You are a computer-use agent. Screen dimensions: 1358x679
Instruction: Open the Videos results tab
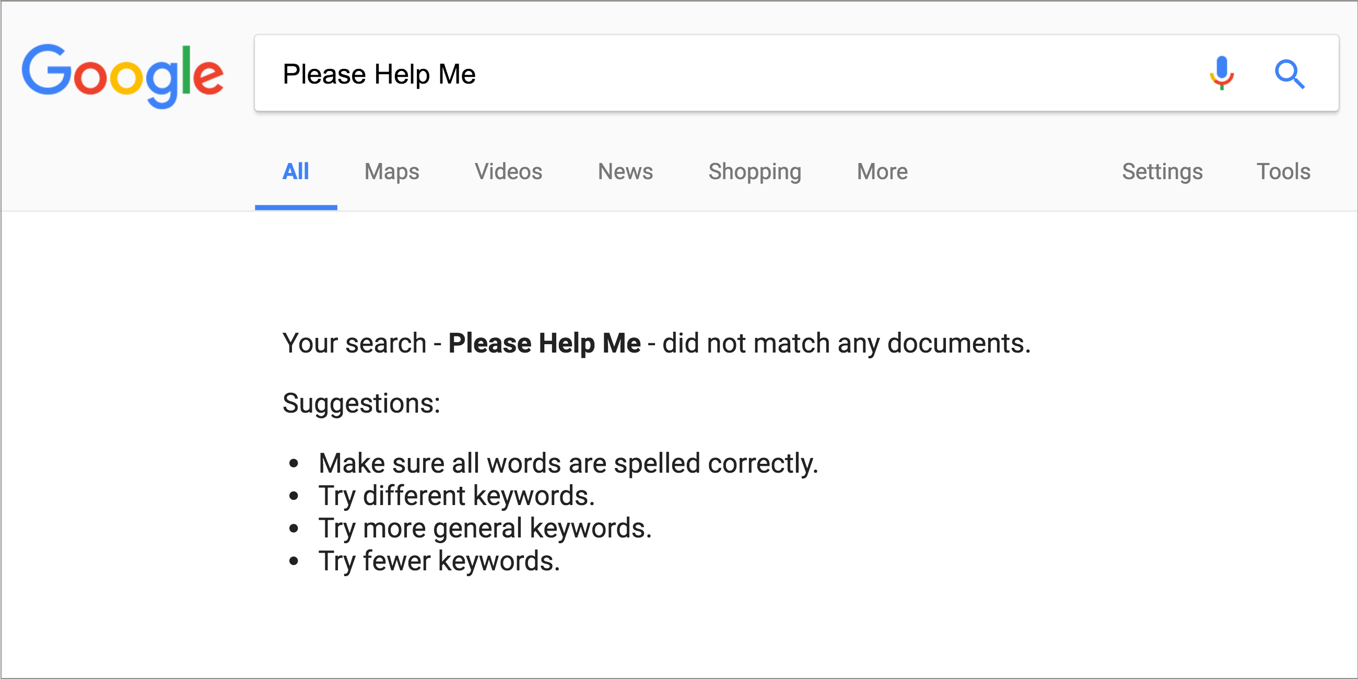point(508,171)
